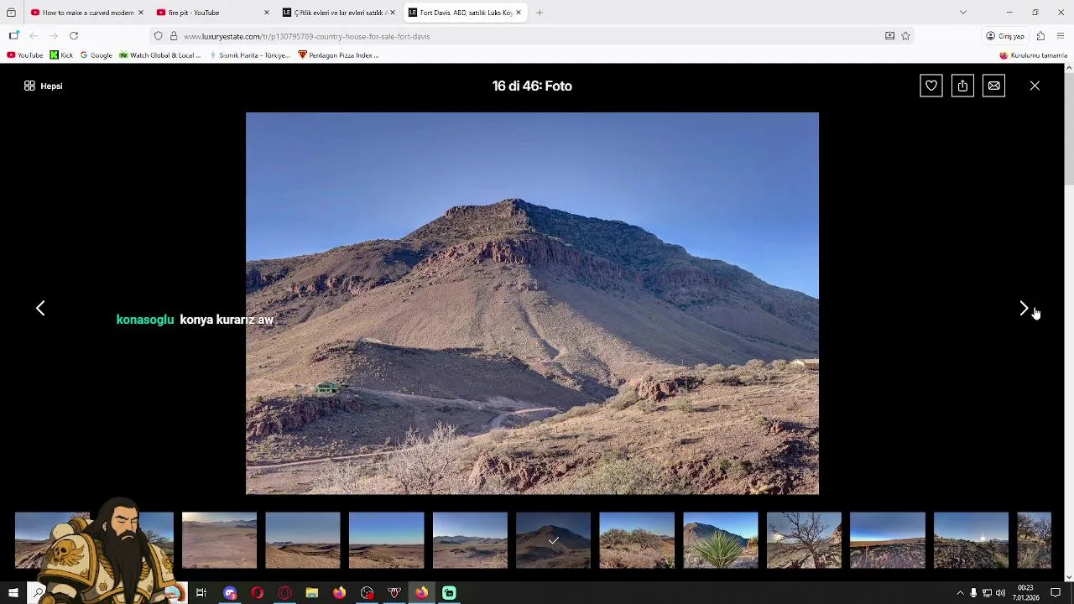The image size is (1074, 604).
Task: Open the clock showing 00:23
Action: pos(1025,593)
